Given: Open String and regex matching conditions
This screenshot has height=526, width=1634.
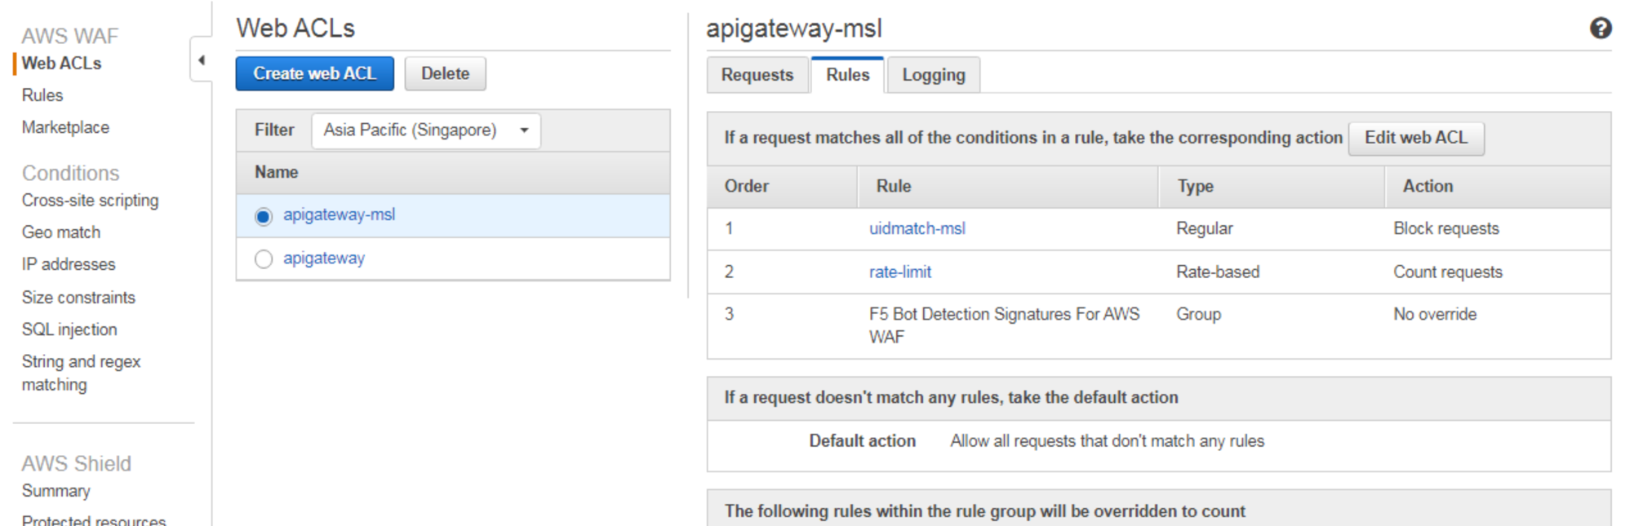Looking at the screenshot, I should click(x=81, y=361).
